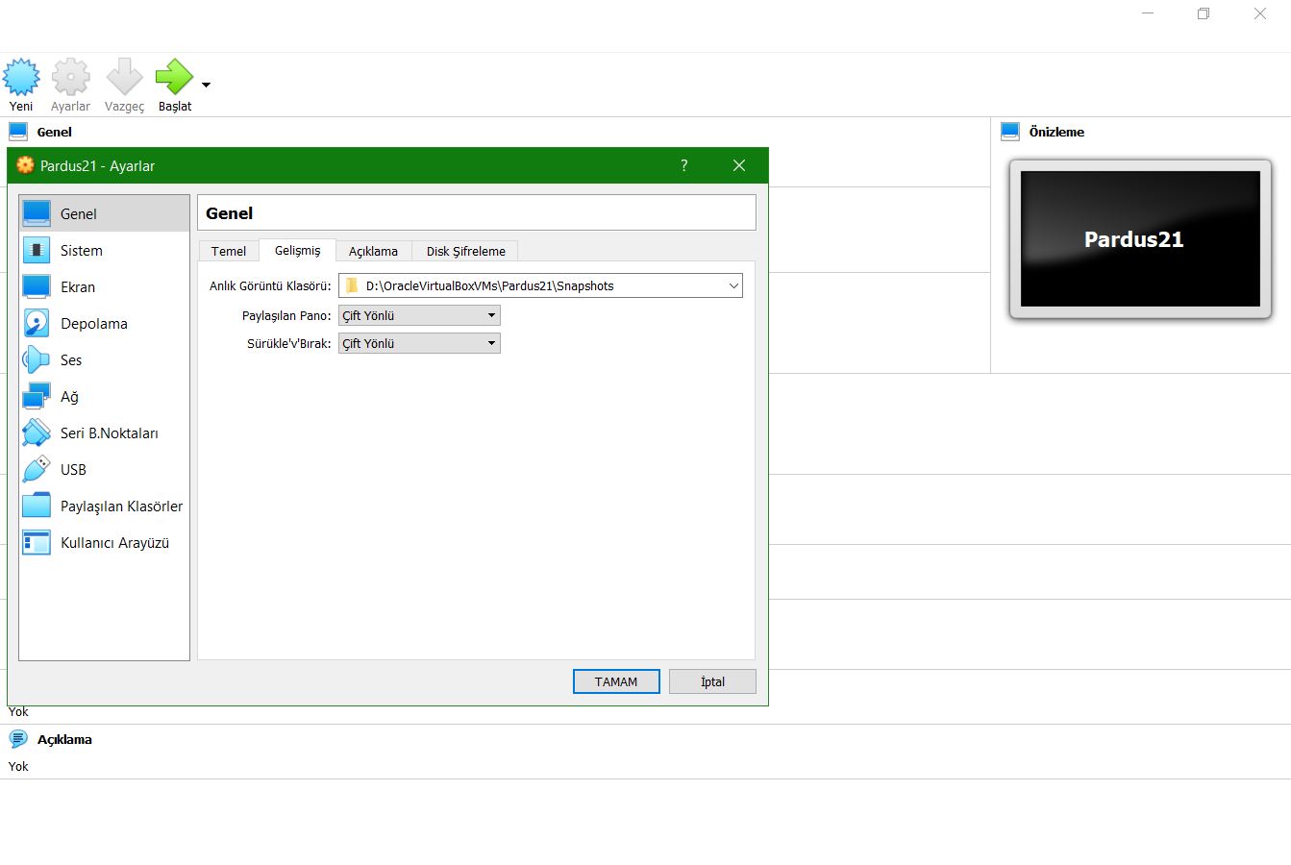Click the Açıklama speech bubble icon
The width and height of the screenshot is (1291, 865).
pyautogui.click(x=18, y=739)
